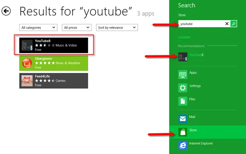The image size is (246, 154).
Task: Choose the Mail search scope label
Action: [x=192, y=117]
